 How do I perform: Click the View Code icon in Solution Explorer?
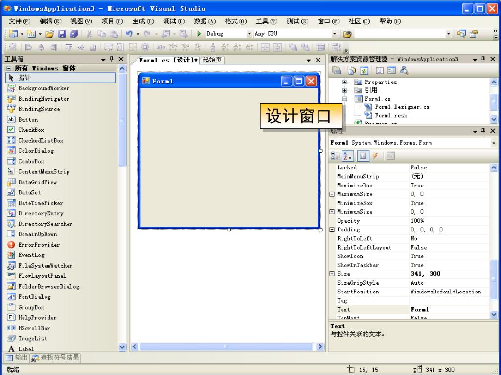tap(380, 70)
